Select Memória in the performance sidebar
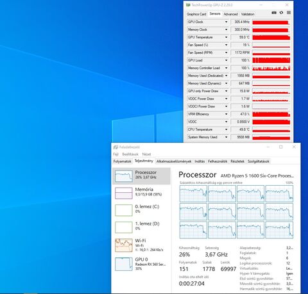The width and height of the screenshot is (308, 294). pyautogui.click(x=141, y=193)
